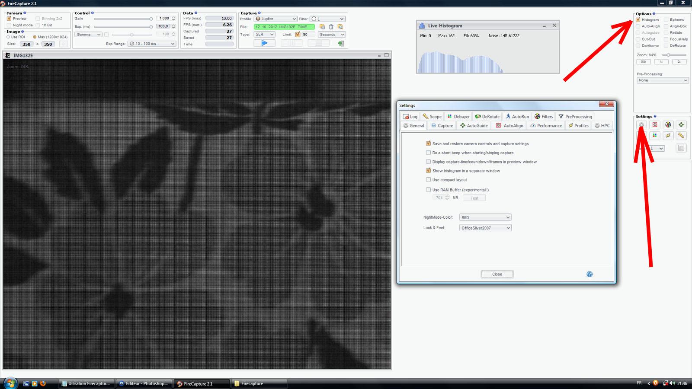Screen dimensions: 692x389
Task: Click the blue help icon in Settings dialog
Action: (589, 274)
